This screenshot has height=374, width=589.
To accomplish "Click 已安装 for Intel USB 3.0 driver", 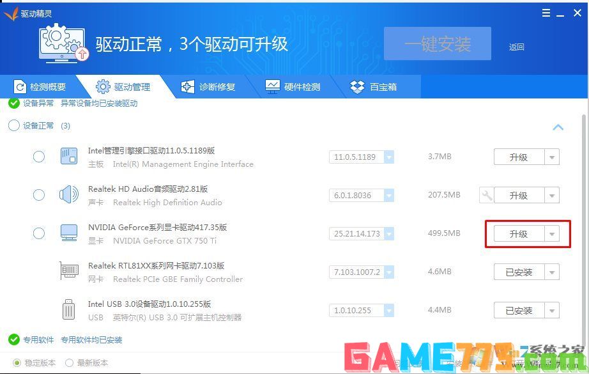I will (519, 311).
